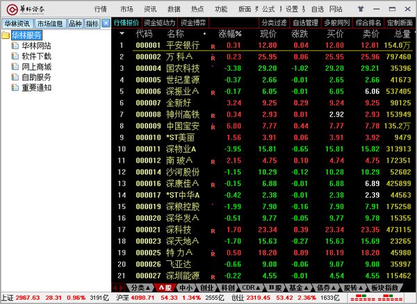
Task: Expand the 分类 dropdown tab at bottom
Action: pos(139,287)
